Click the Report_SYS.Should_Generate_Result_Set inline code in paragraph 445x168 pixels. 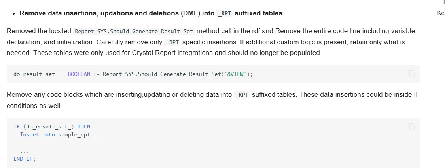click(134, 31)
